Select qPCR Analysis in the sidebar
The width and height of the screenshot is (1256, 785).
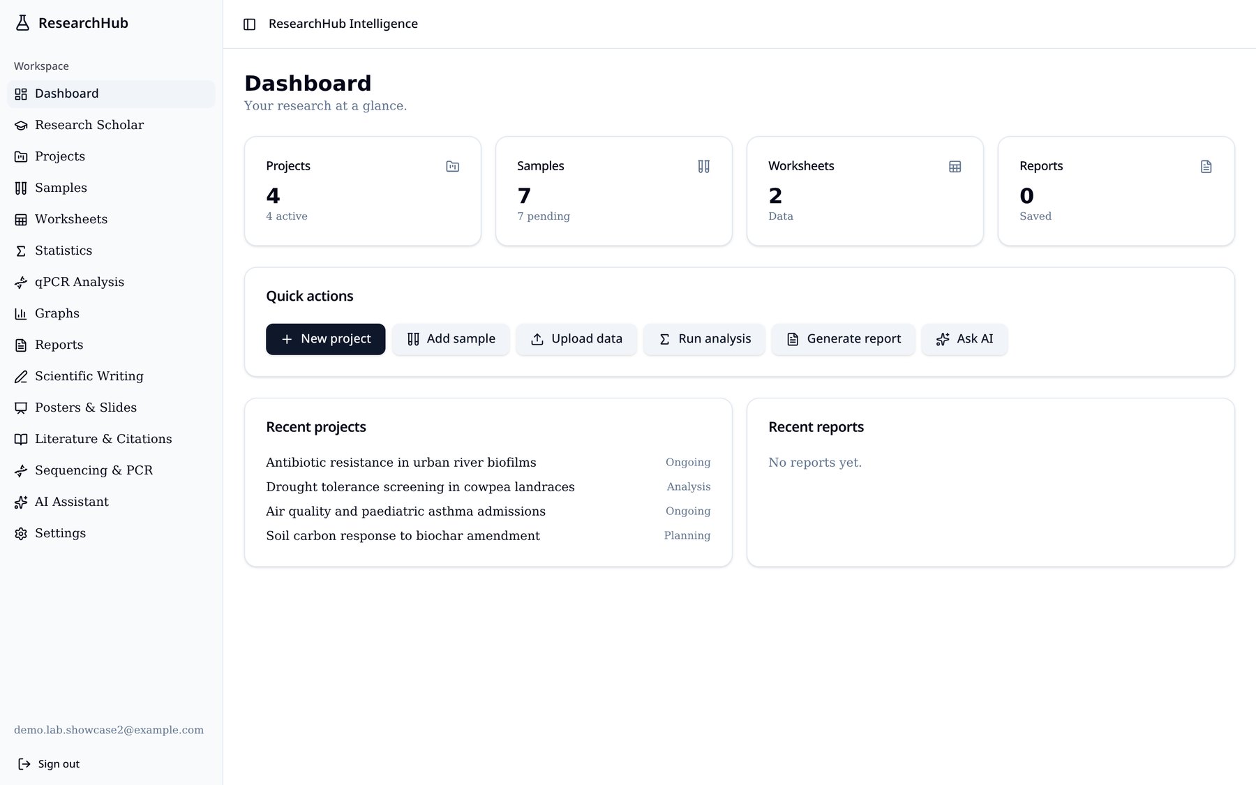(x=111, y=282)
